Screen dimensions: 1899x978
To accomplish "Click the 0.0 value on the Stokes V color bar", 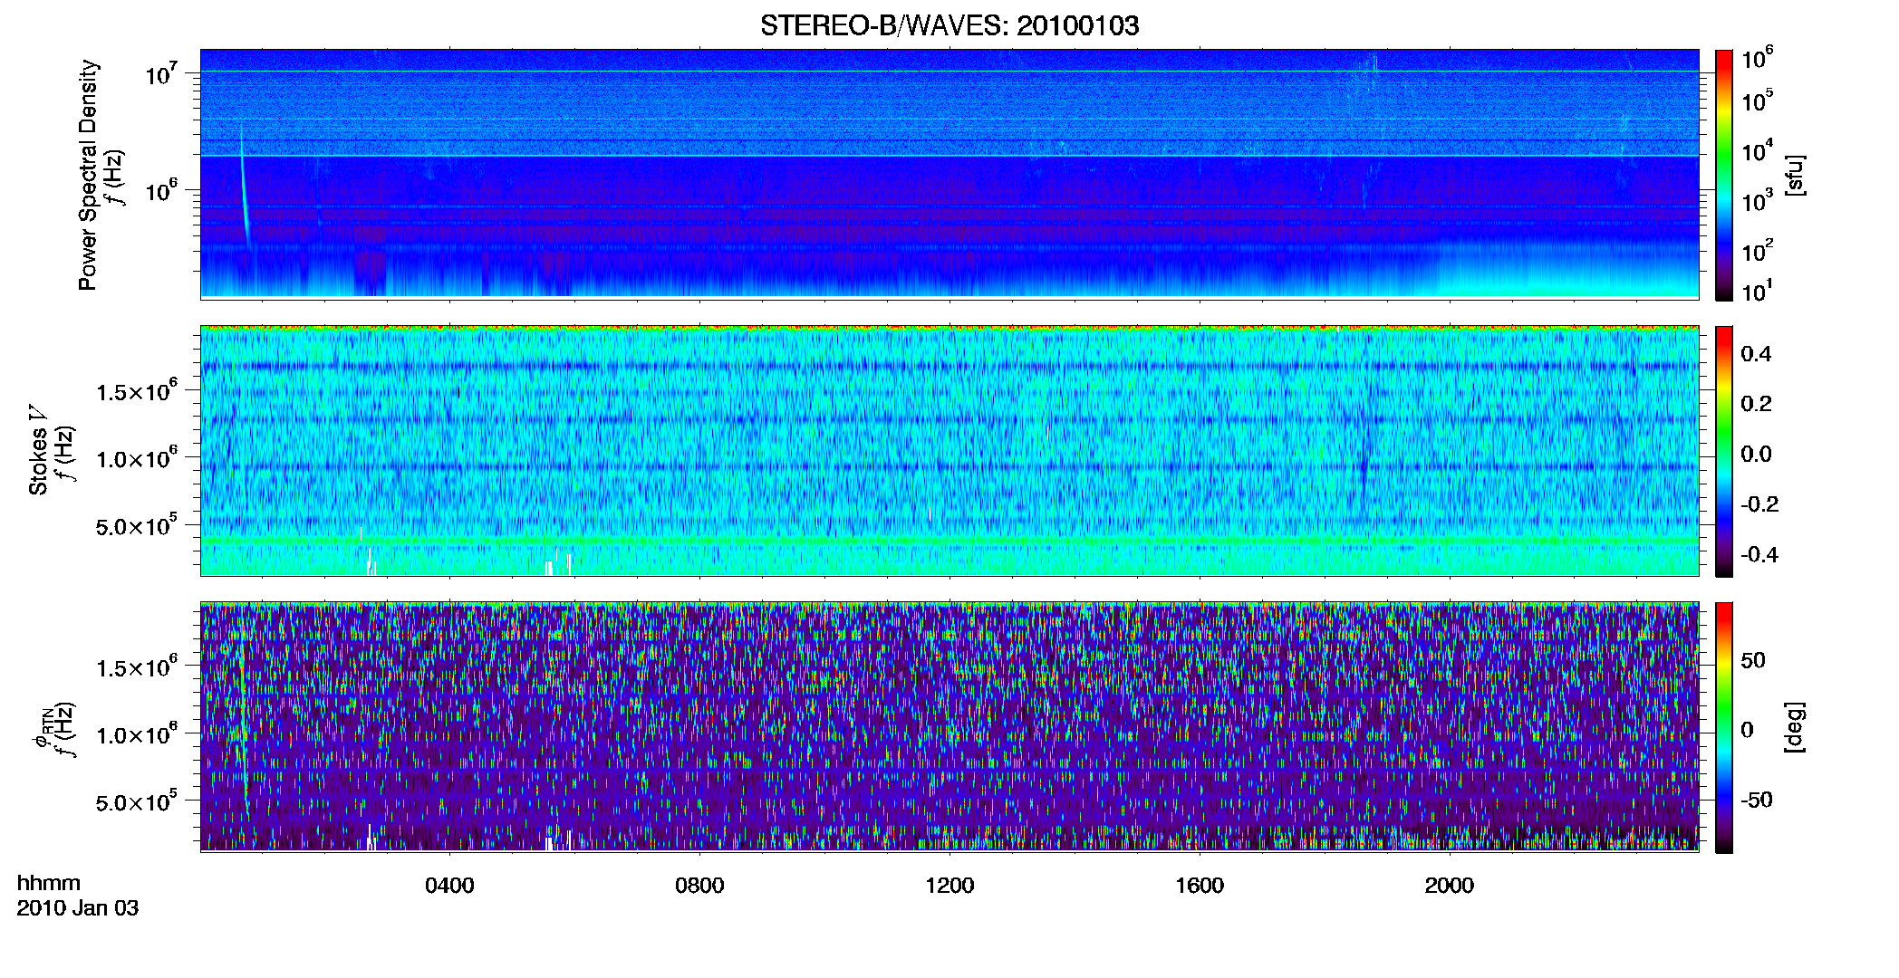I will [1756, 454].
